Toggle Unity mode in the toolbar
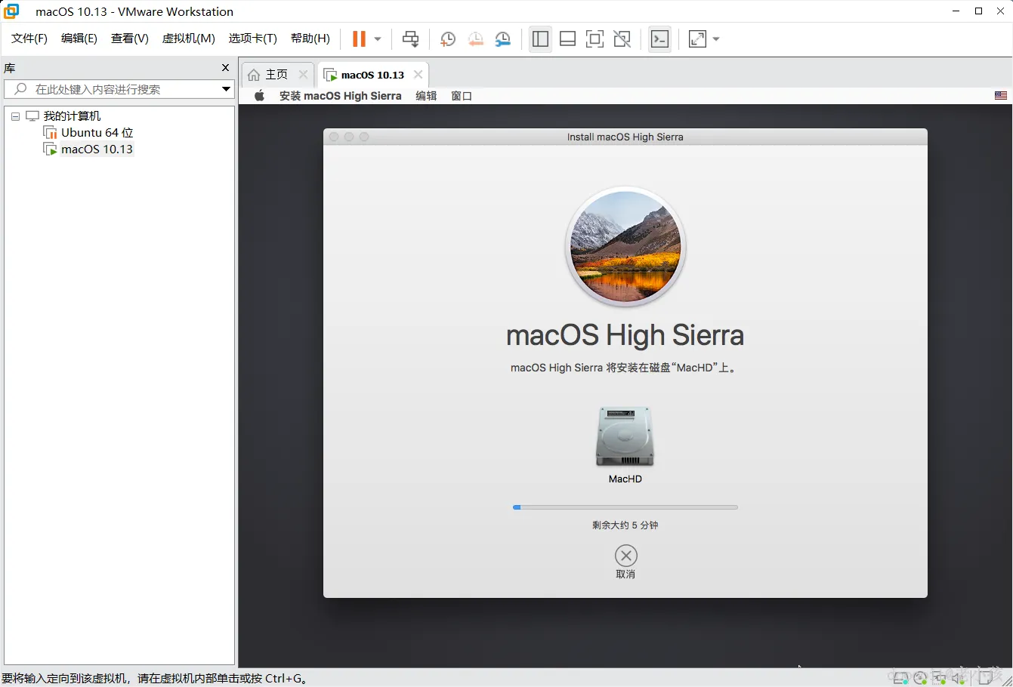The image size is (1013, 687). point(622,39)
